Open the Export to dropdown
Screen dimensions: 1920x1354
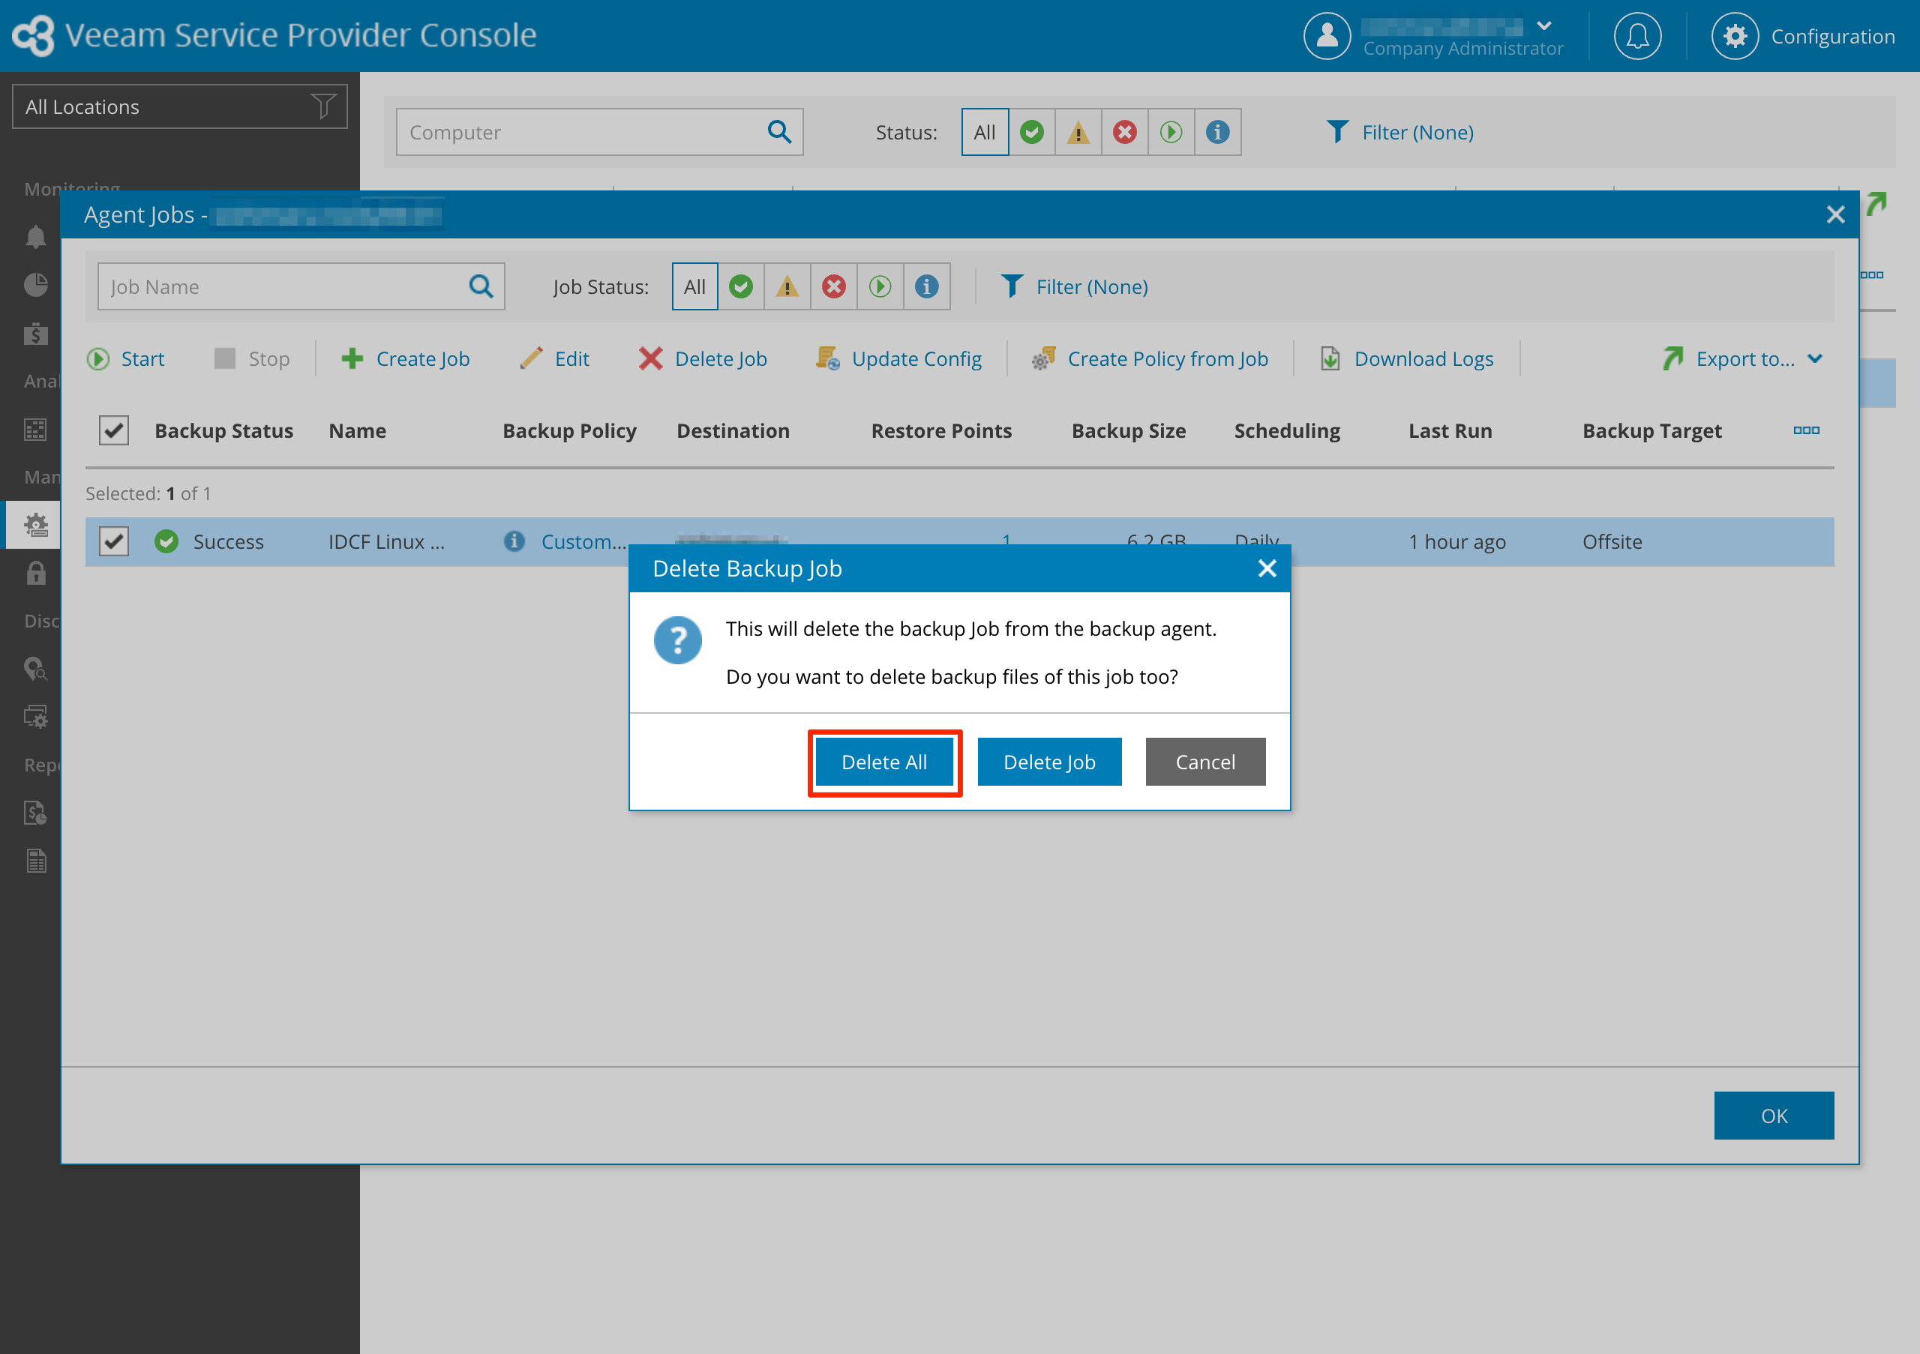[x=1743, y=358]
